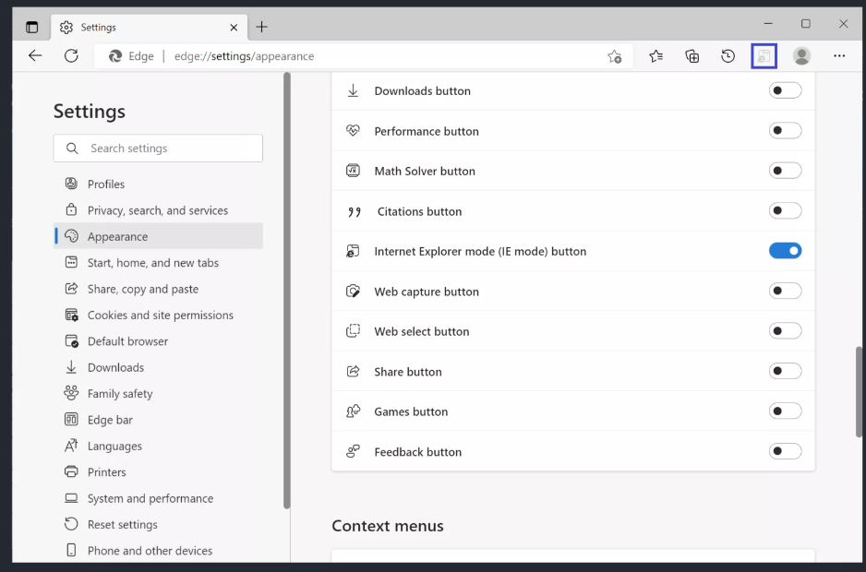Open the Settings and more ellipsis menu

838,56
